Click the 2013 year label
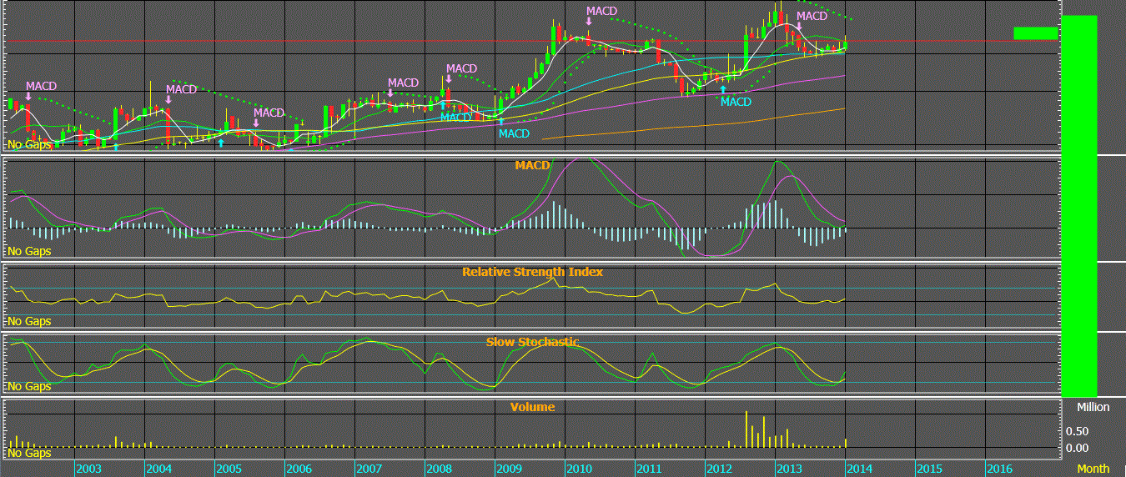 [790, 469]
